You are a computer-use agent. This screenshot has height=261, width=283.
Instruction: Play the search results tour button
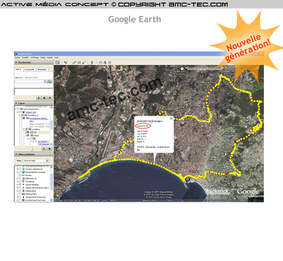(39, 98)
